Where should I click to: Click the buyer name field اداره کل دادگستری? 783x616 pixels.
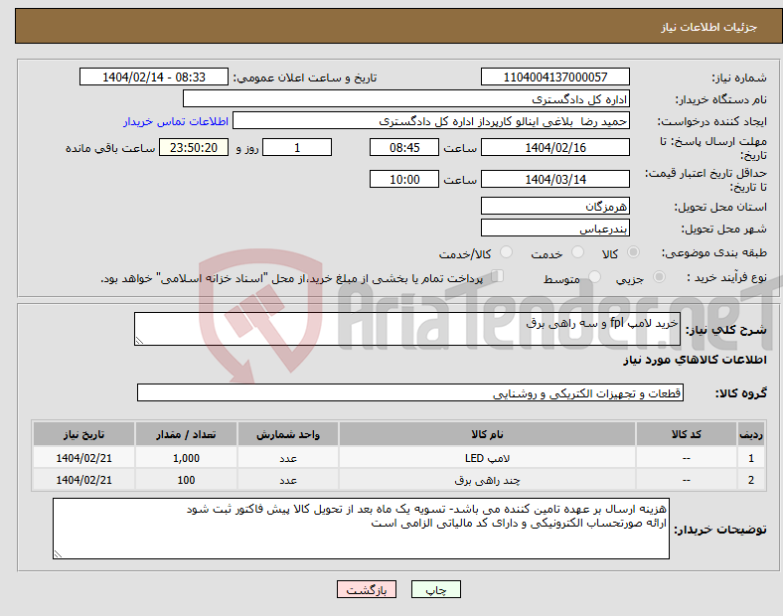point(406,98)
